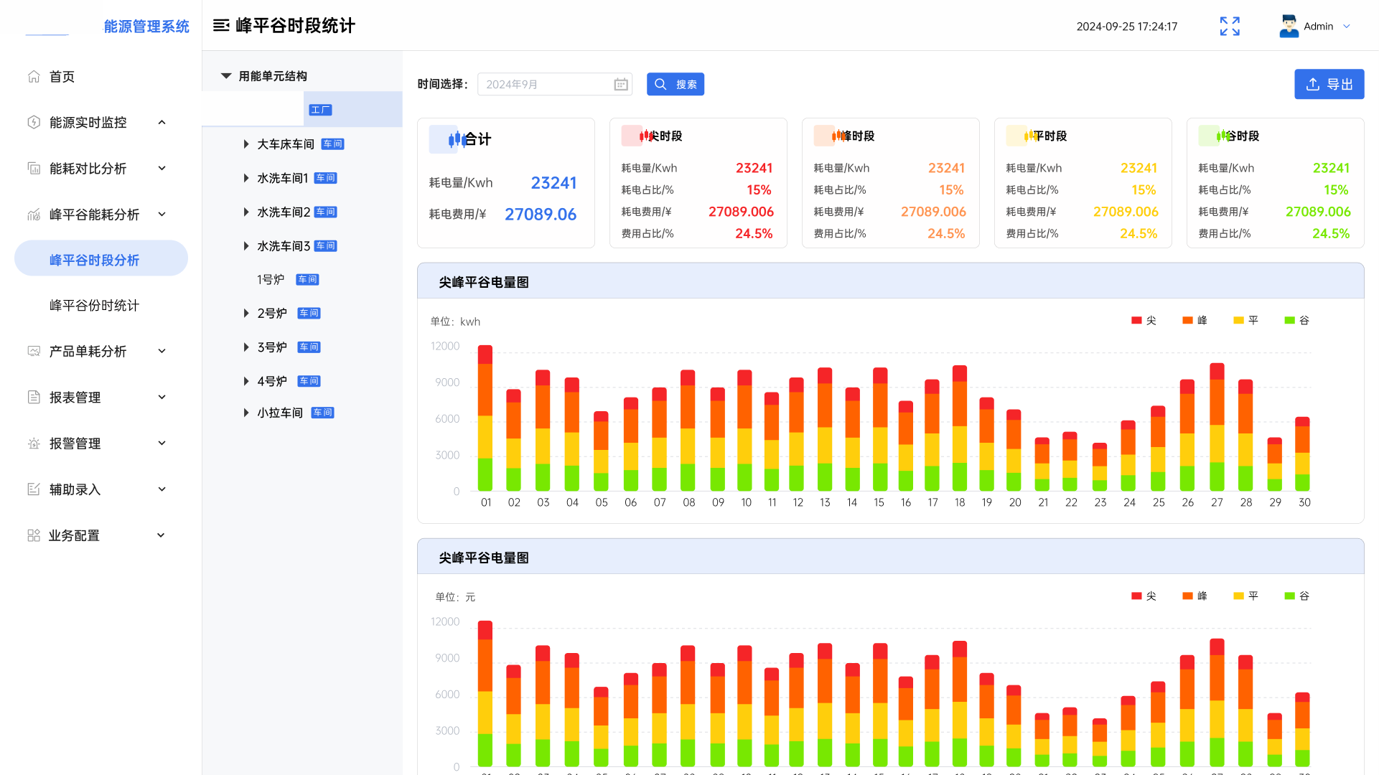Viewport: 1379px width, 775px height.
Task: Click the home icon beside 首页
Action: point(34,77)
